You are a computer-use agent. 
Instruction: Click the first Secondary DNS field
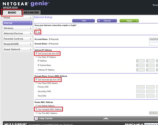coord(140,91)
